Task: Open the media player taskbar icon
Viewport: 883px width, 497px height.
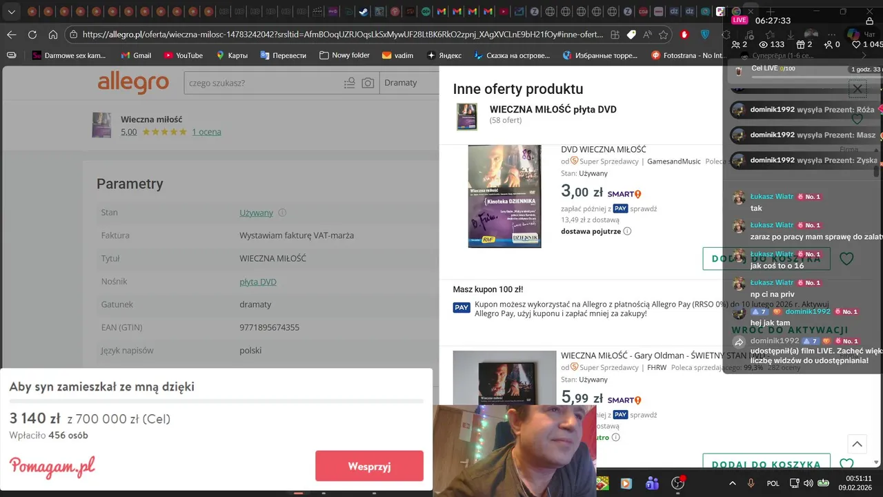Action: [x=626, y=483]
